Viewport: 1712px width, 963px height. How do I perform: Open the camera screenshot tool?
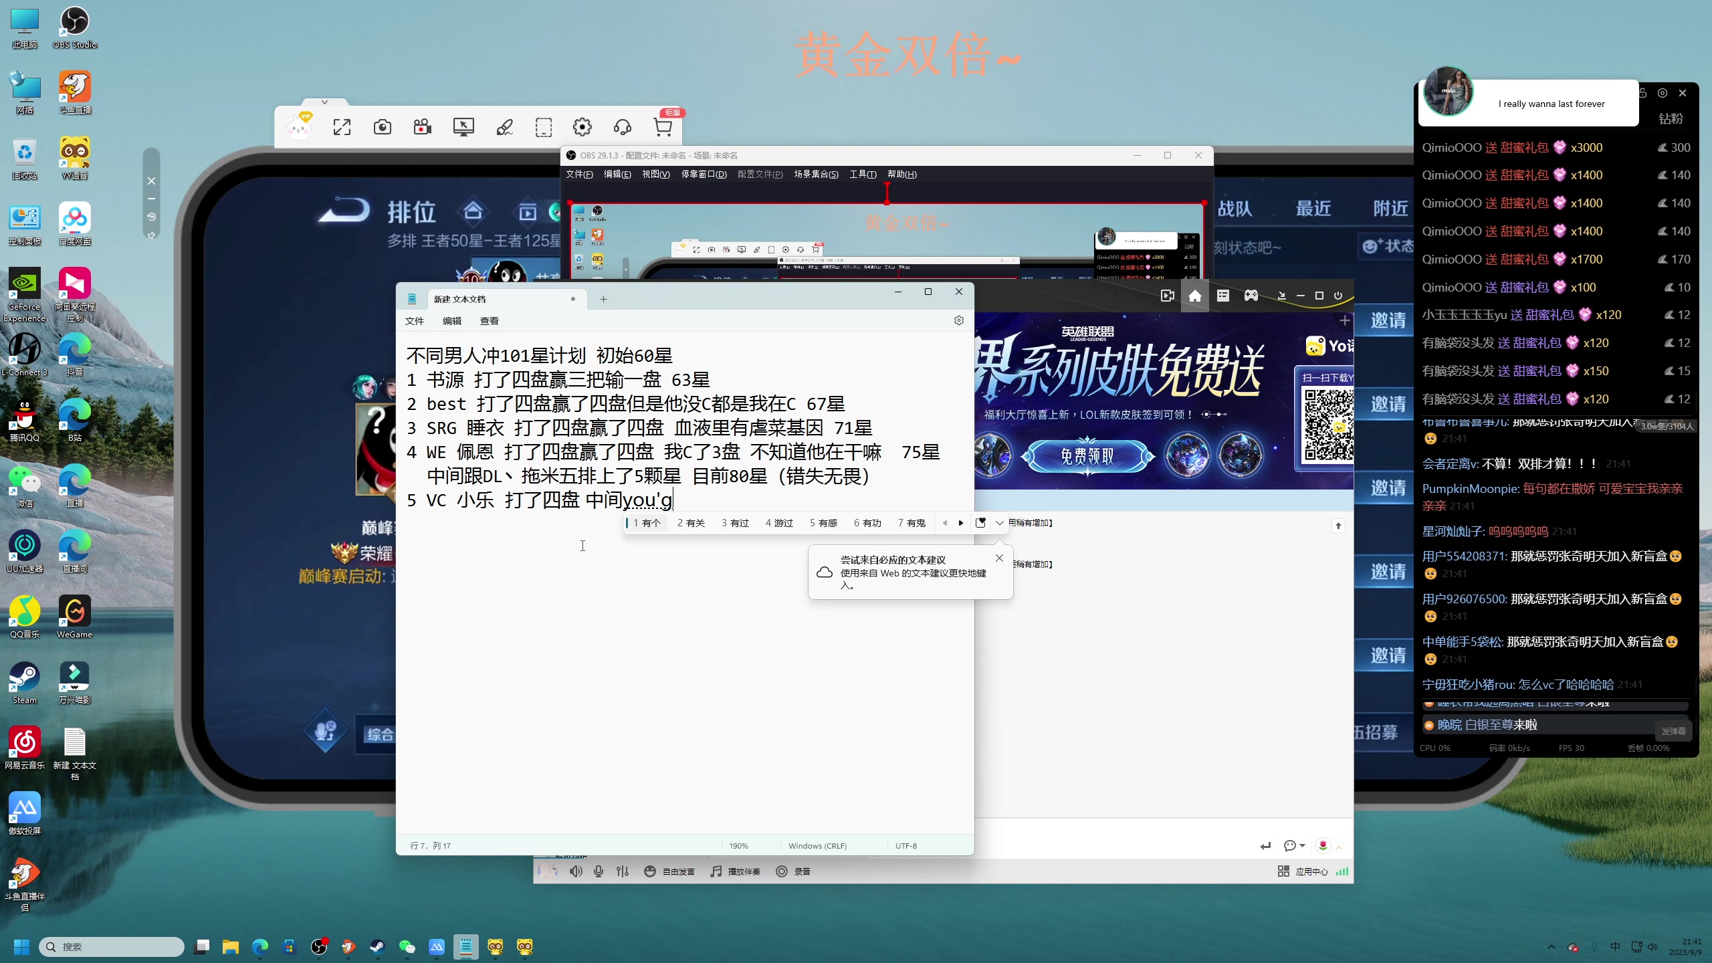pos(383,127)
